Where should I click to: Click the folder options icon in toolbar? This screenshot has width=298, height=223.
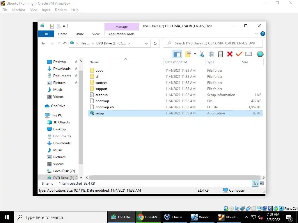coord(188,54)
